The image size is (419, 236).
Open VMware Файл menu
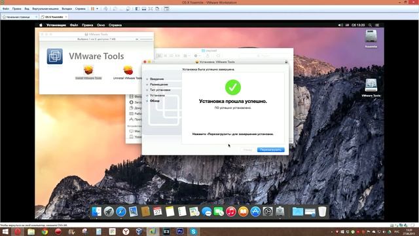point(6,9)
